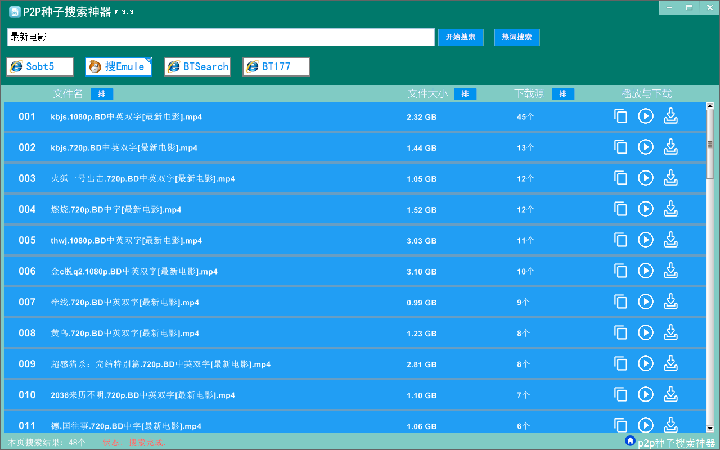Copy link for 黄鸟.720p row 008

tap(620, 333)
